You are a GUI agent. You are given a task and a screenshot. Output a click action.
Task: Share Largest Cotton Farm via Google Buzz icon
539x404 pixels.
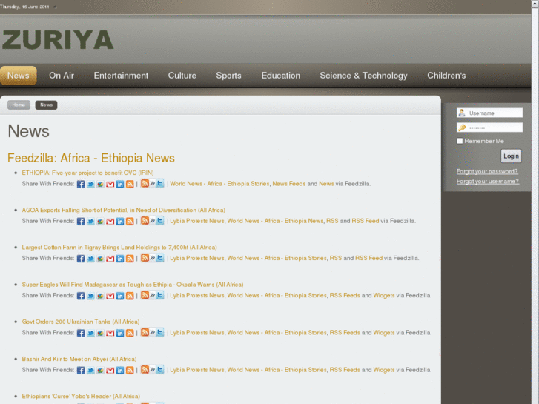(x=100, y=258)
